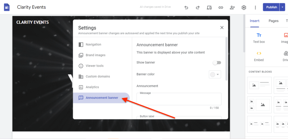
Task: Open the settings gear icon
Action: [x=244, y=8]
